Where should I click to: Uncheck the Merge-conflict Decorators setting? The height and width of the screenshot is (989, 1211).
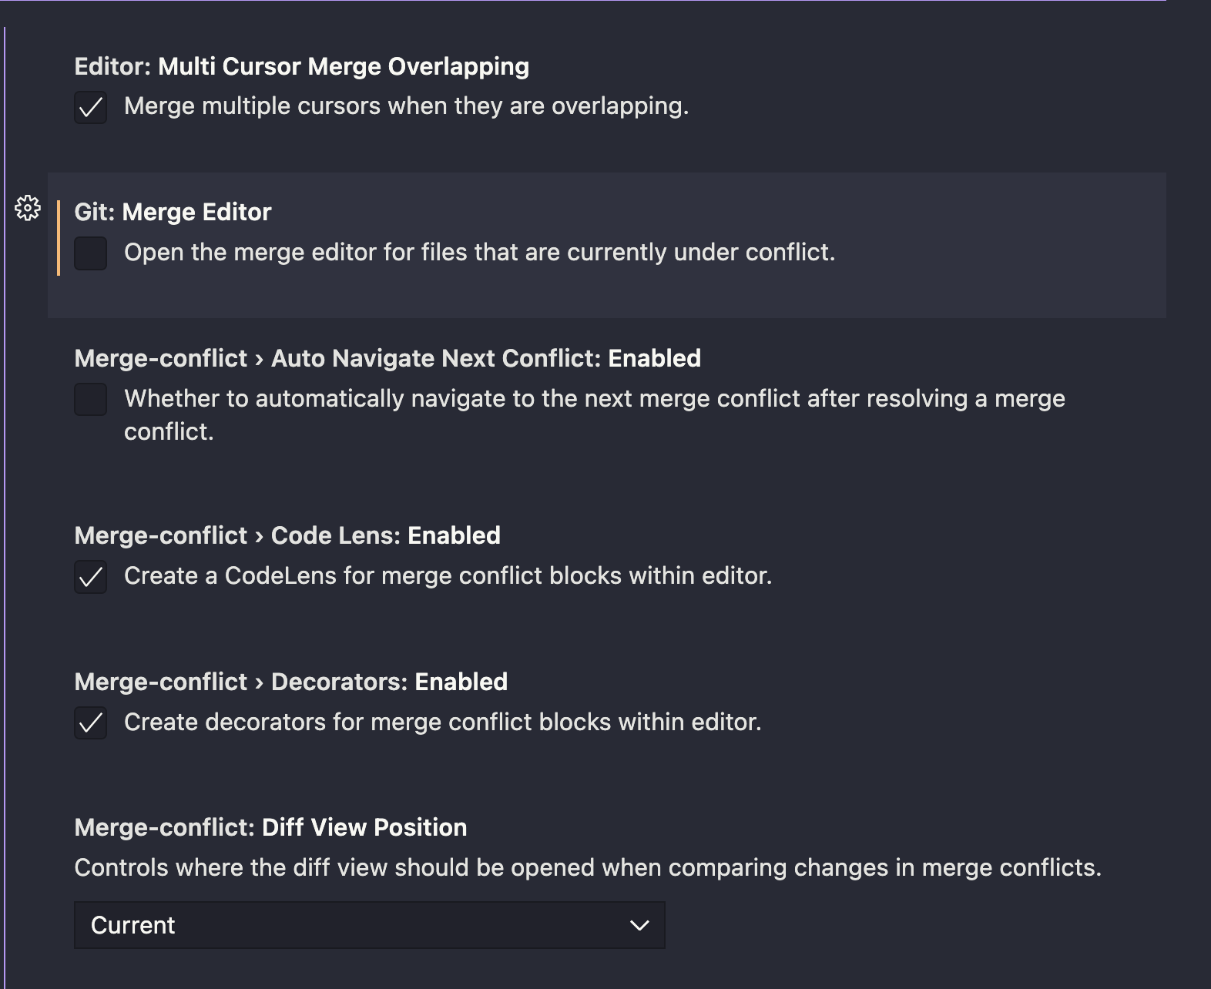90,724
